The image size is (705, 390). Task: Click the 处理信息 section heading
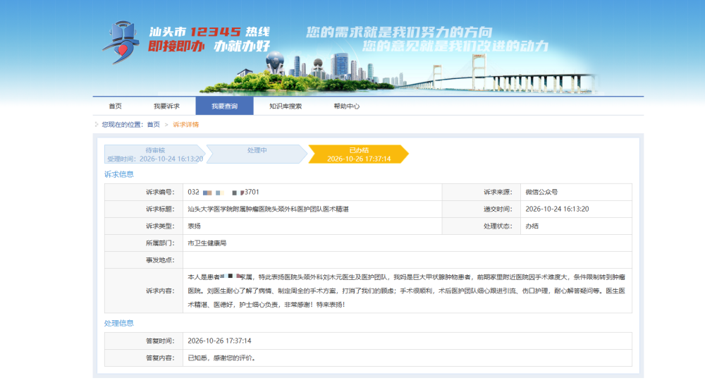tap(119, 324)
